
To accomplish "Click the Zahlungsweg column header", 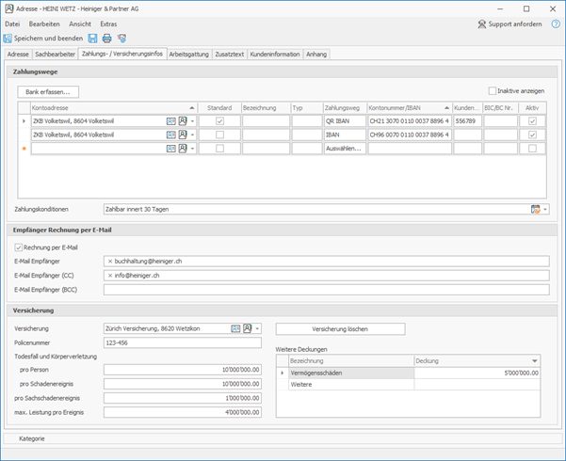I will point(345,108).
